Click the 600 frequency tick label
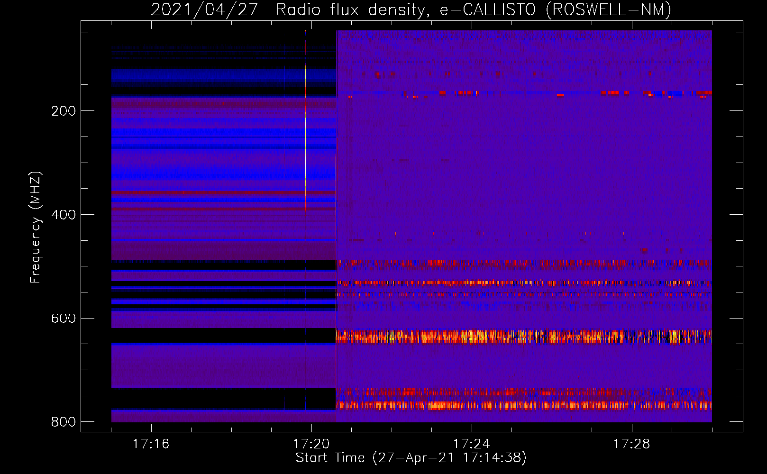The height and width of the screenshot is (474, 767). [64, 318]
